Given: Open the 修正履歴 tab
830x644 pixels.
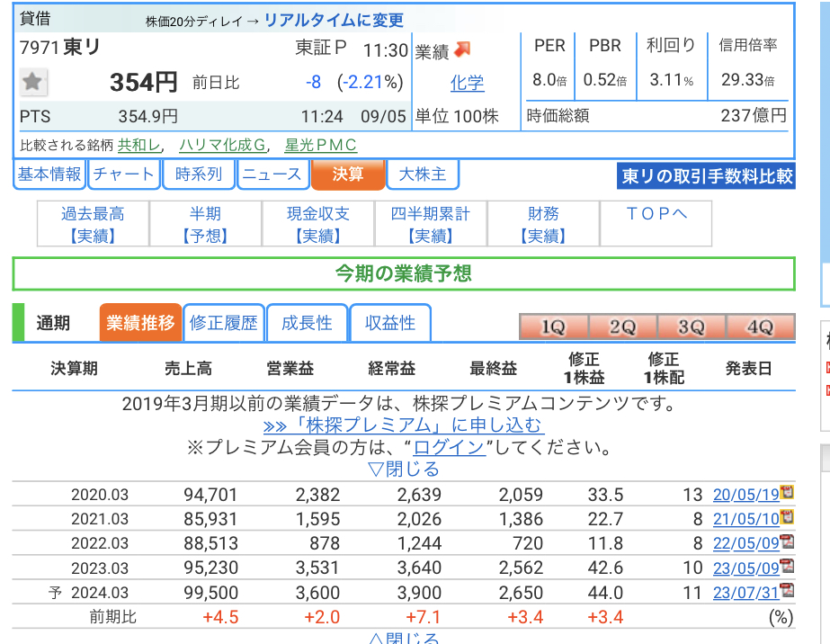Looking at the screenshot, I should click(x=223, y=323).
